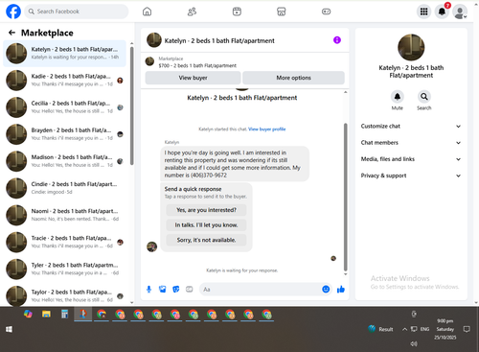Open the Tracie conversation in the list
The width and height of the screenshot is (479, 352).
(65, 242)
